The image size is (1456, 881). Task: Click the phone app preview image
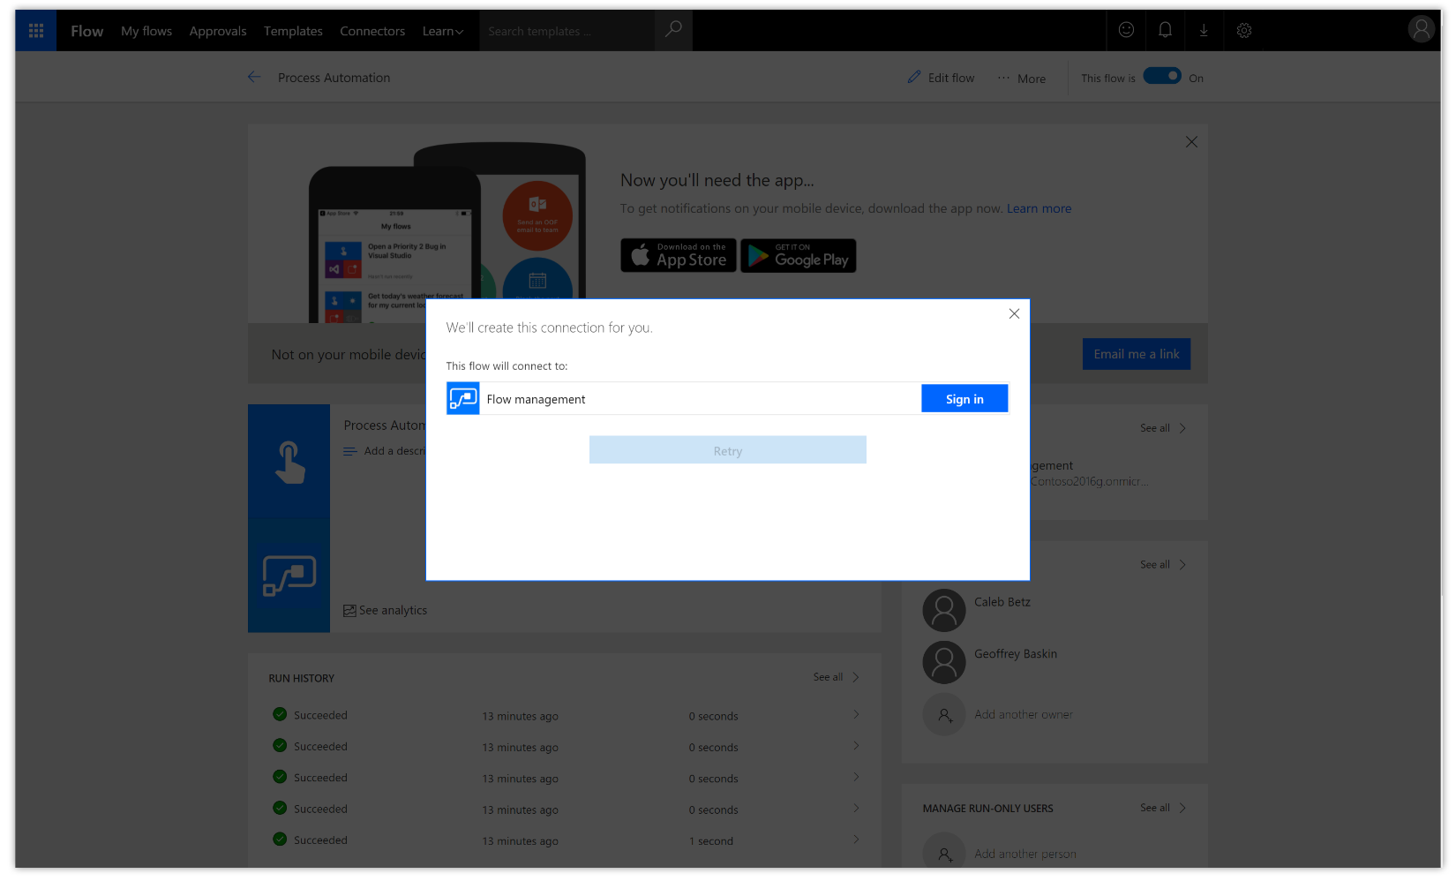click(448, 234)
